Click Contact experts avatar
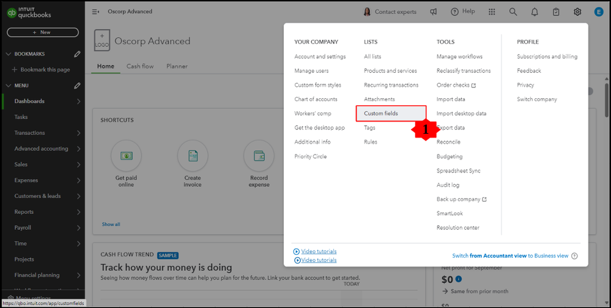 click(x=367, y=12)
